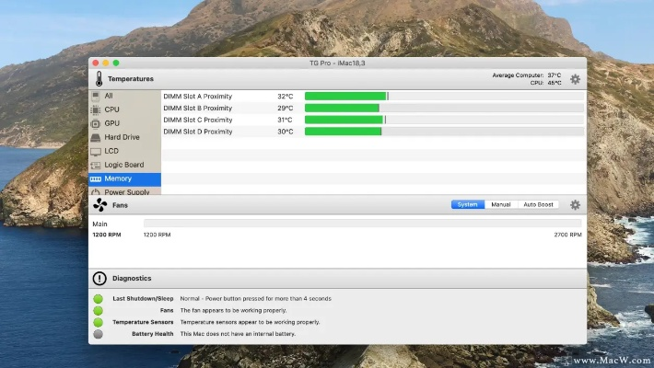The image size is (654, 368).
Task: Select the GPU icon in sidebar
Action: tap(96, 123)
